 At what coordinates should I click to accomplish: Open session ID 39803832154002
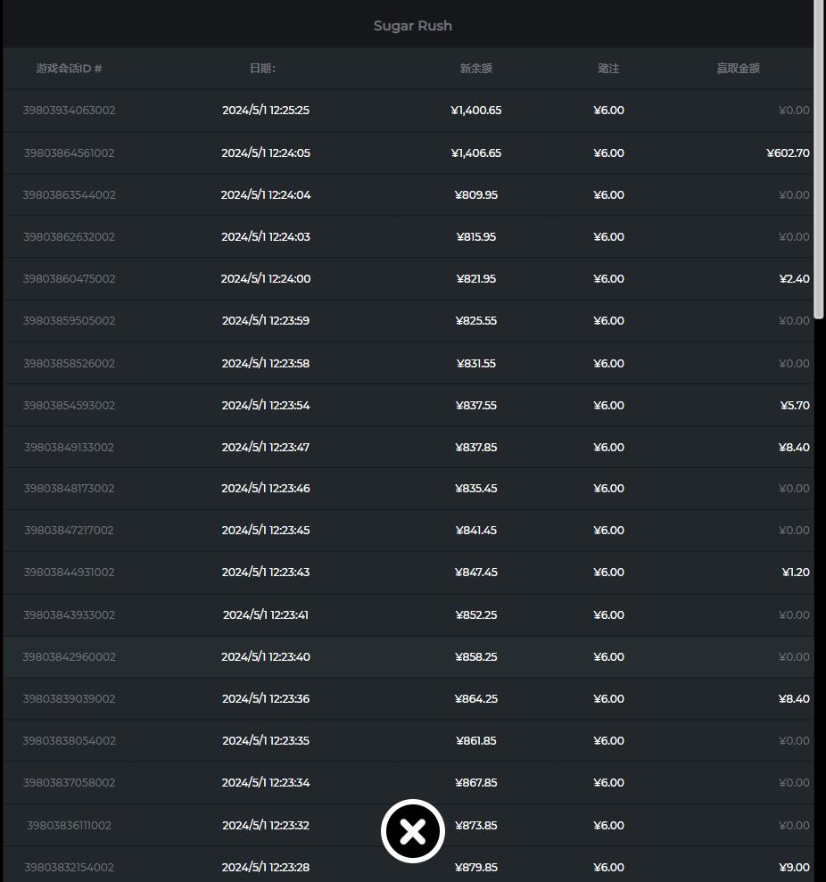pos(70,868)
